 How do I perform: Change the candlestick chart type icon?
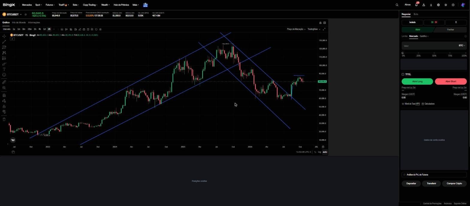(x=66, y=29)
